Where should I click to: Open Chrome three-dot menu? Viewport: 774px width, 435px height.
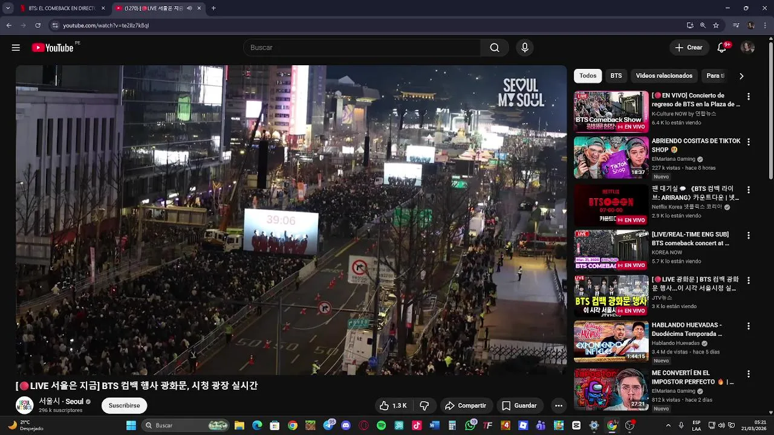[x=765, y=25]
